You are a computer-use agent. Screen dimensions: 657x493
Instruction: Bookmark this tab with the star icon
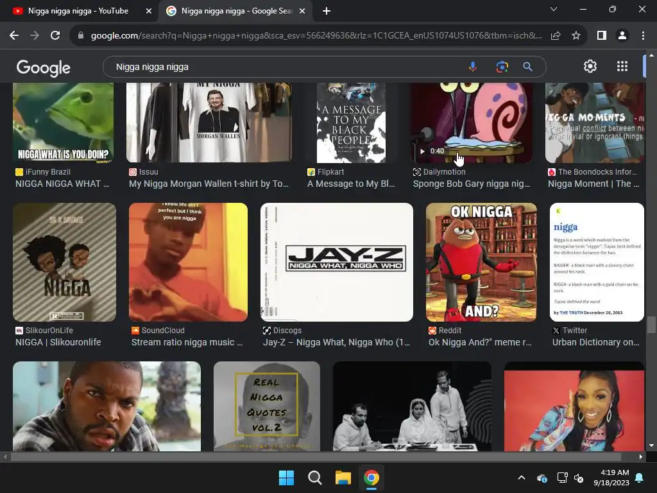[576, 36]
